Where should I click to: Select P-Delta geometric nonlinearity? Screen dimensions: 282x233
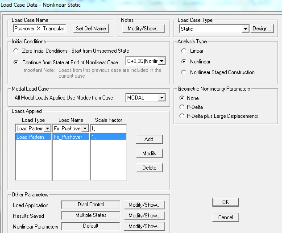coord(182,107)
